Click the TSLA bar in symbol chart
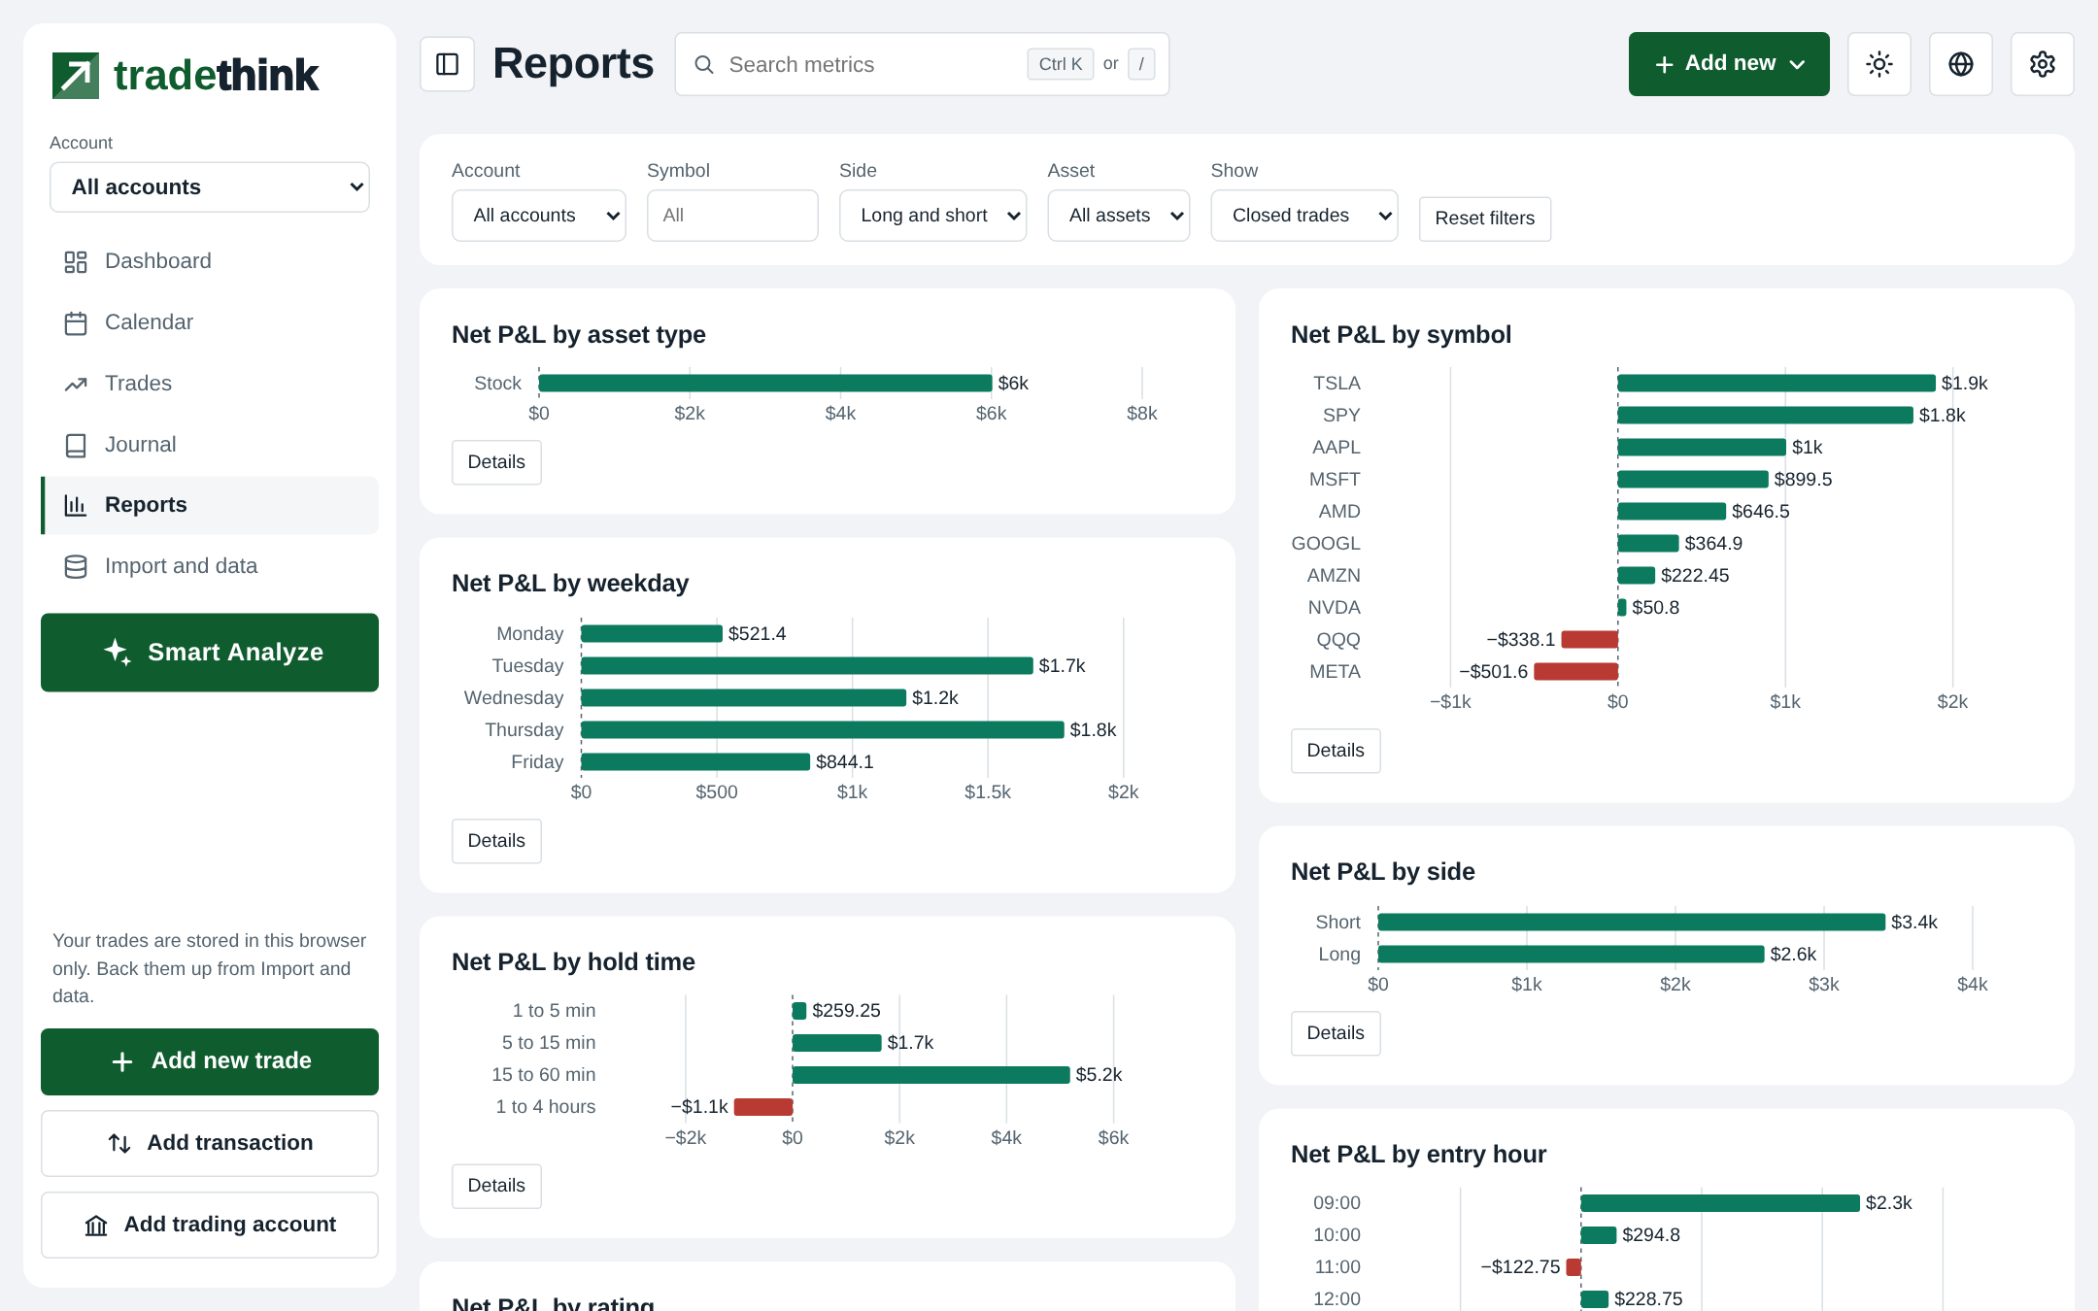Image resolution: width=2098 pixels, height=1311 pixels. (x=1777, y=384)
